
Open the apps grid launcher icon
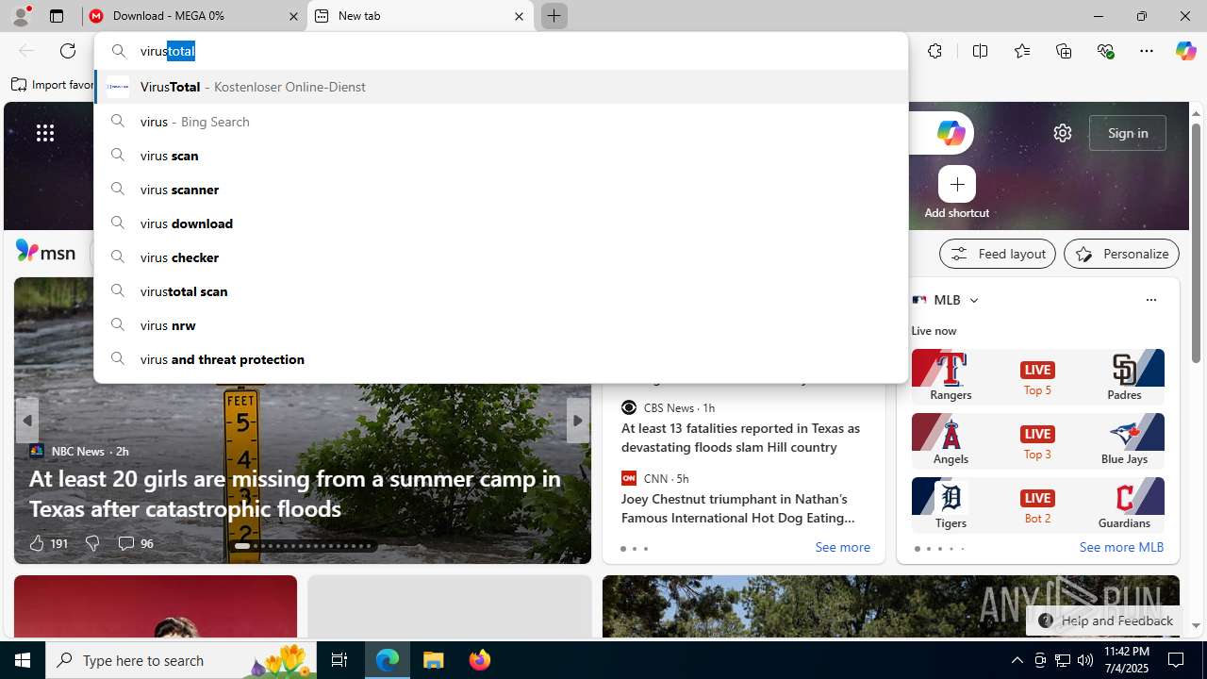pyautogui.click(x=45, y=133)
